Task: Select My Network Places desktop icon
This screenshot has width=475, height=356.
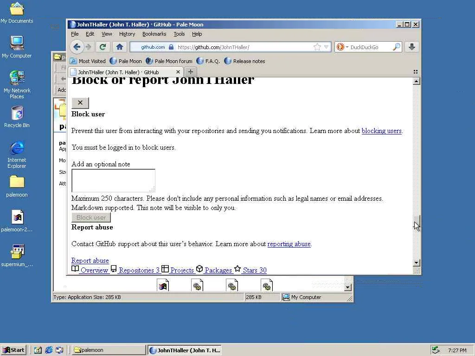Action: [x=17, y=85]
